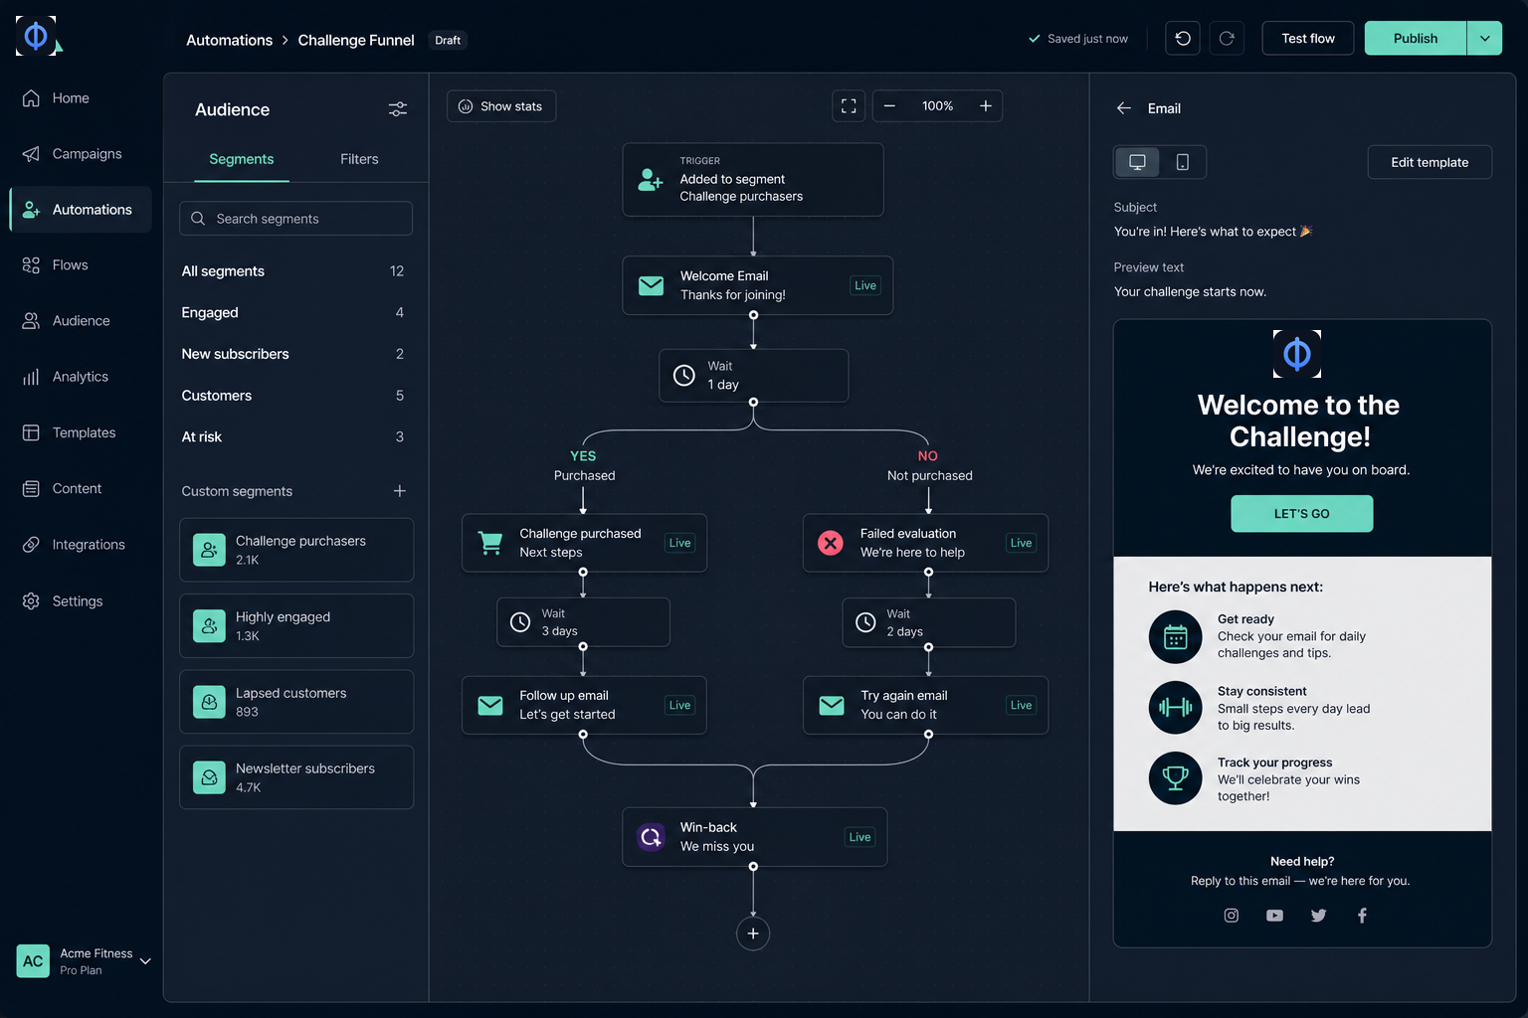The width and height of the screenshot is (1528, 1018).
Task: Select the All segments row
Action: tap(295, 271)
